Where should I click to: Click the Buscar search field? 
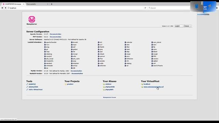click(169, 8)
